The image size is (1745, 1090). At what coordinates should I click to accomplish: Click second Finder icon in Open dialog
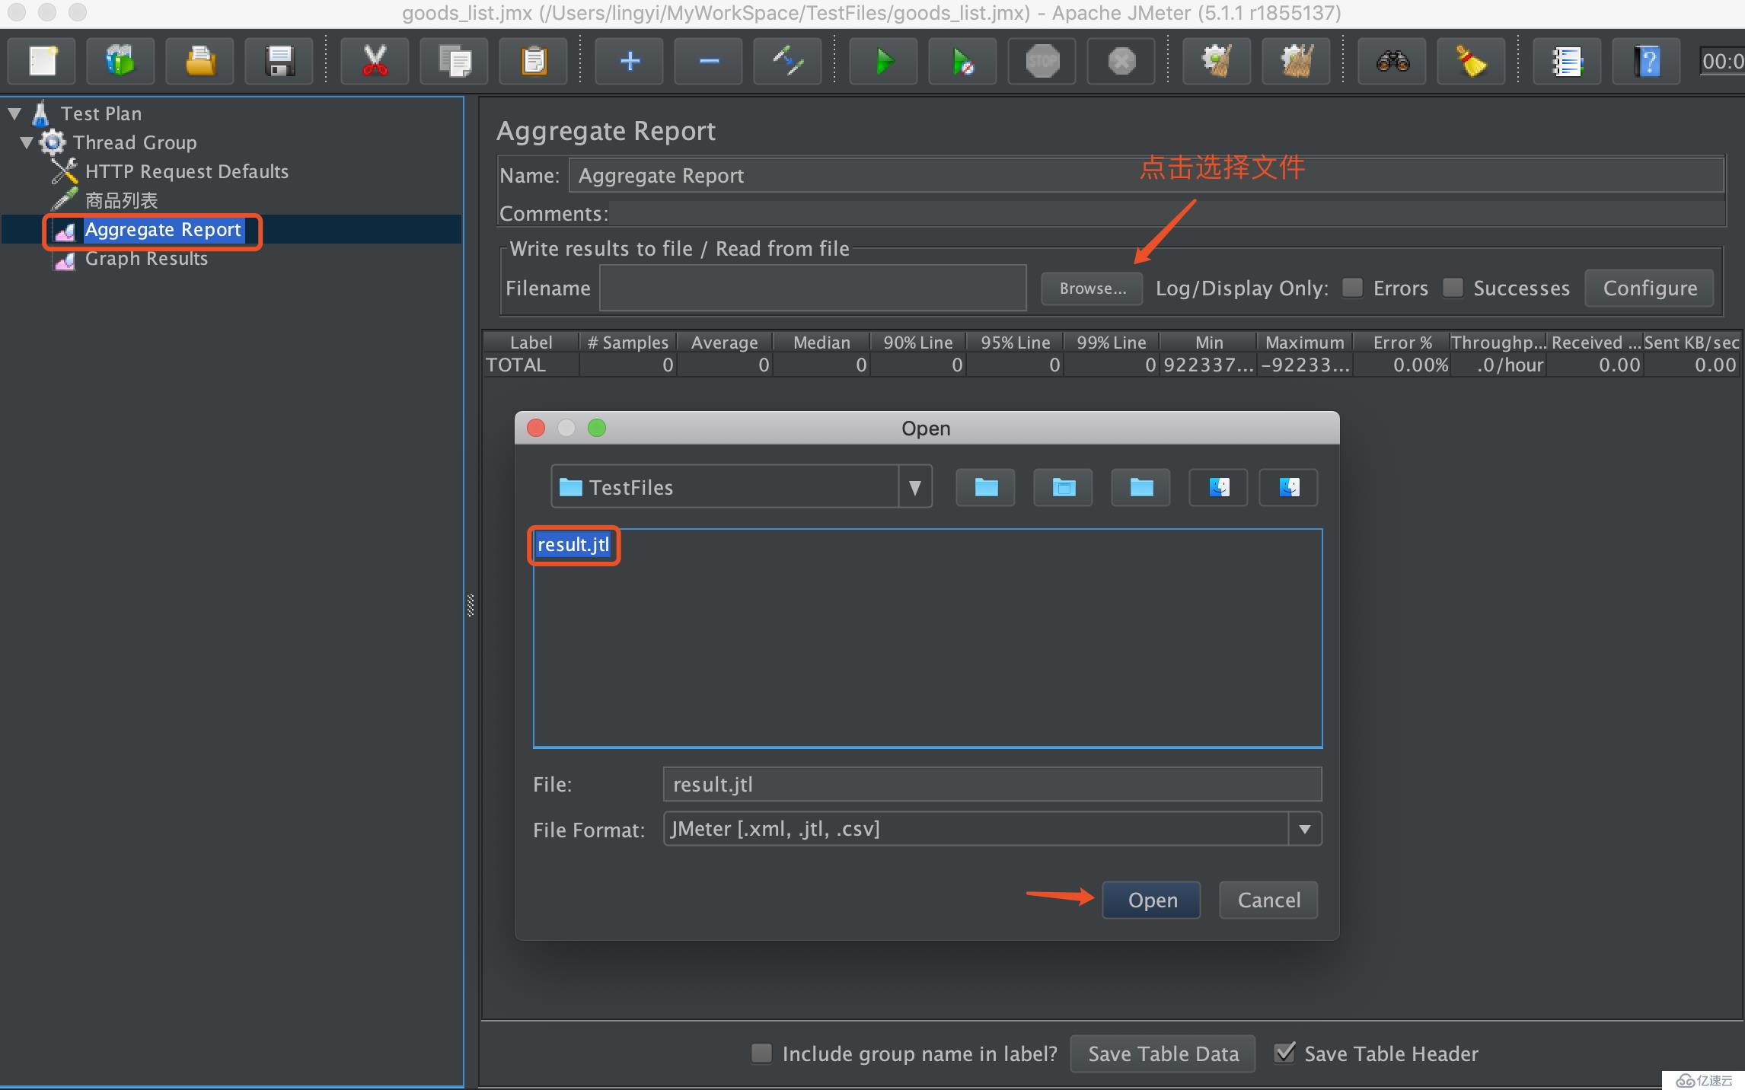click(1289, 487)
